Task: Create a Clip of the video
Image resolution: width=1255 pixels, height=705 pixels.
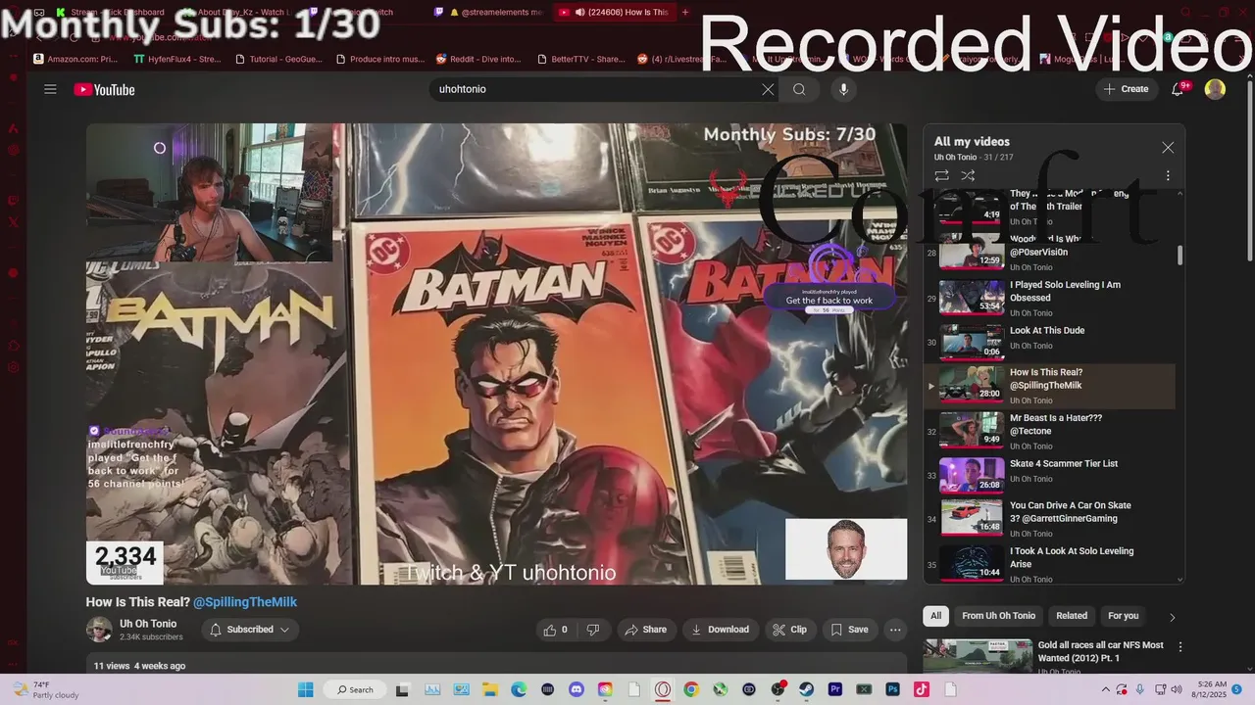Action: [x=789, y=630]
